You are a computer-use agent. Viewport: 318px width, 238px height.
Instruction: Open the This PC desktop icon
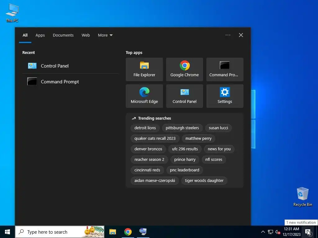coord(12,13)
